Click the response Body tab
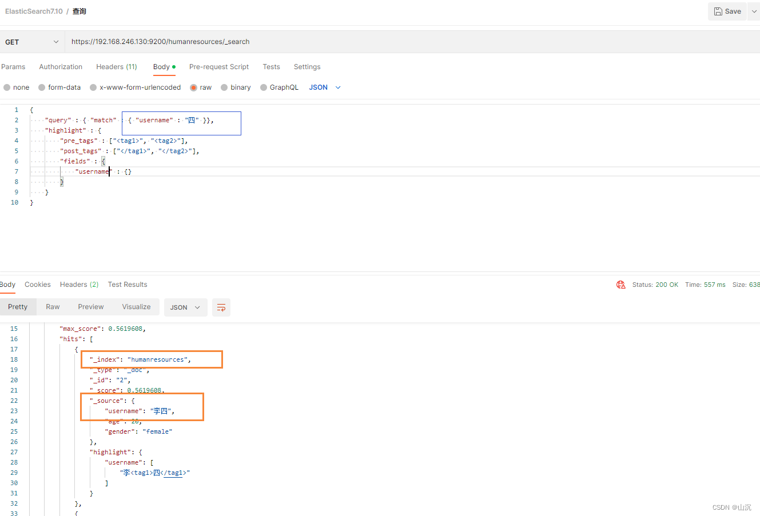Screen dimensions: 760x516 click(x=7, y=285)
